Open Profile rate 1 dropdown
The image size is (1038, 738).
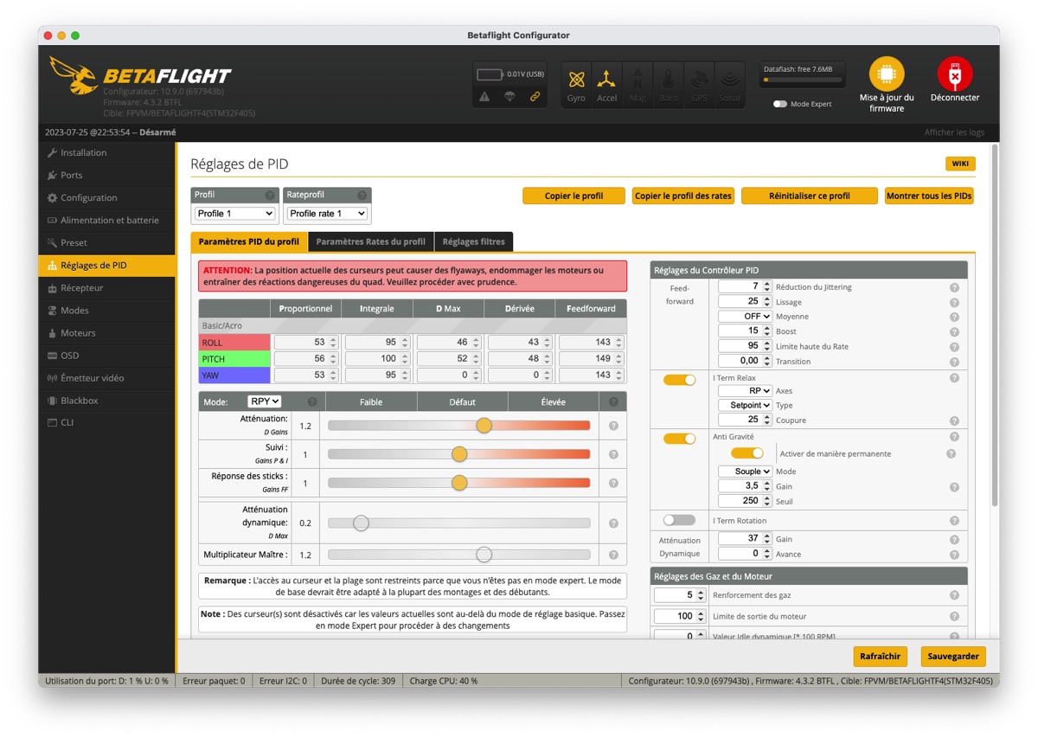click(327, 214)
